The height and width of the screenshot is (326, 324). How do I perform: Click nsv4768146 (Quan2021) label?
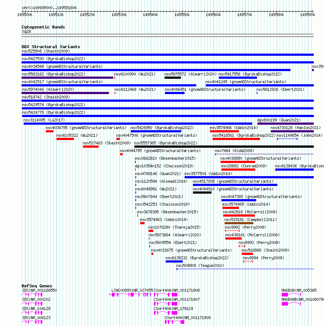tap(158, 174)
